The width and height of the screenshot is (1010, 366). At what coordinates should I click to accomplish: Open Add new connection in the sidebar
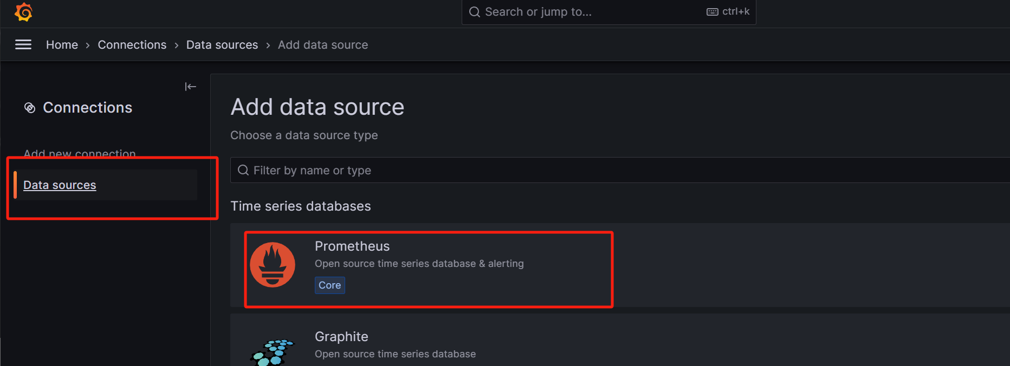[80, 154]
